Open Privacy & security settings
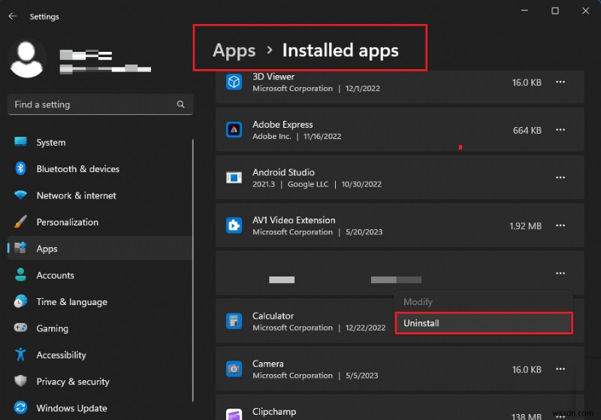Viewport: 601px width, 420px height. point(100,381)
